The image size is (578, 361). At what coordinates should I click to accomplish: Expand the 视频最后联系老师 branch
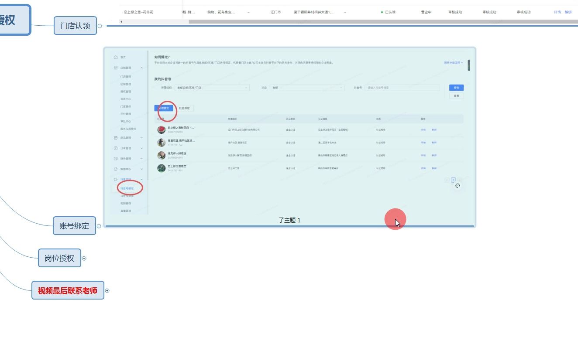[x=107, y=290]
